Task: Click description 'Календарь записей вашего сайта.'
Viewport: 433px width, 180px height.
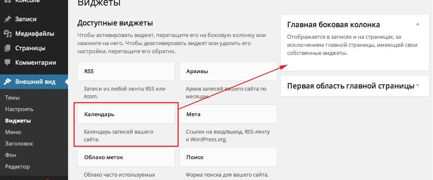Action: coord(119,136)
